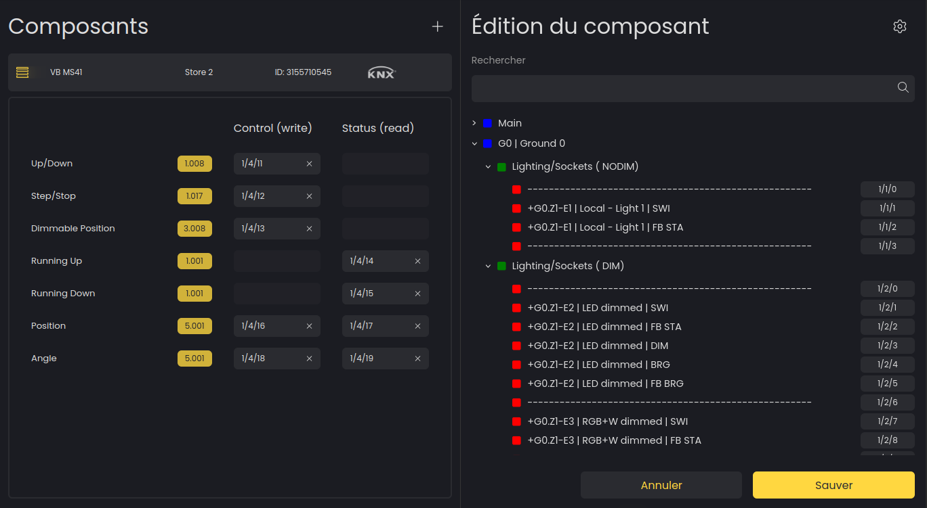Screen dimensions: 927x508
Task: Expand the Main tree group
Action: [x=474, y=123]
